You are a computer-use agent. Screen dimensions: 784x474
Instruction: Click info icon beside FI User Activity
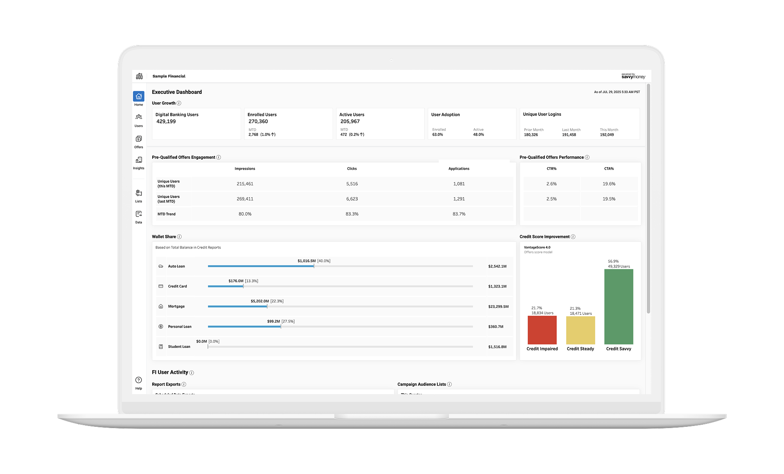point(192,373)
